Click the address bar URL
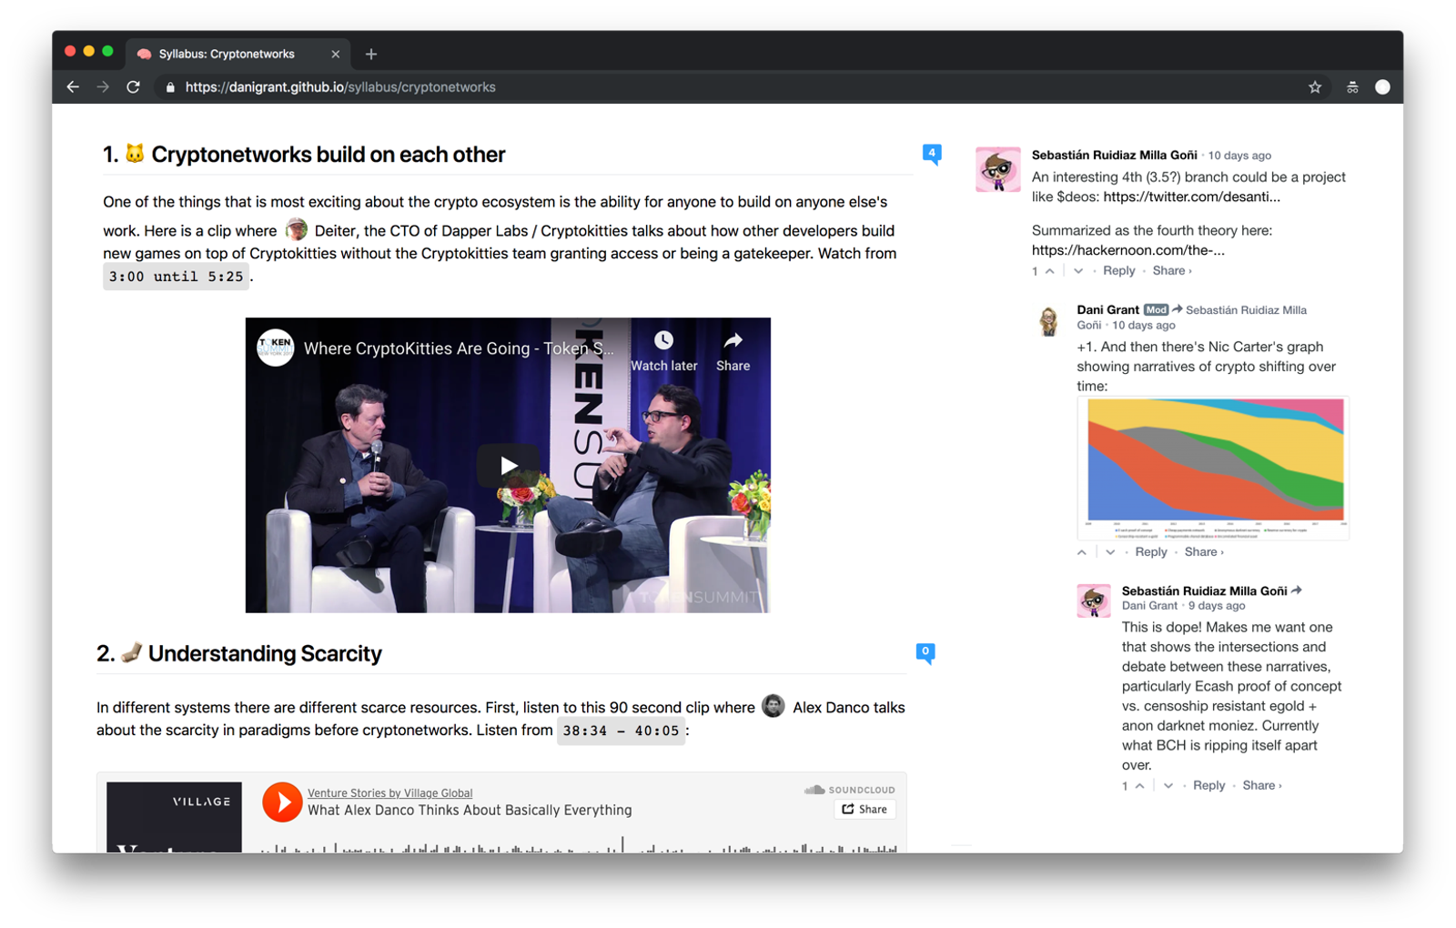The height and width of the screenshot is (928, 1456). point(340,87)
